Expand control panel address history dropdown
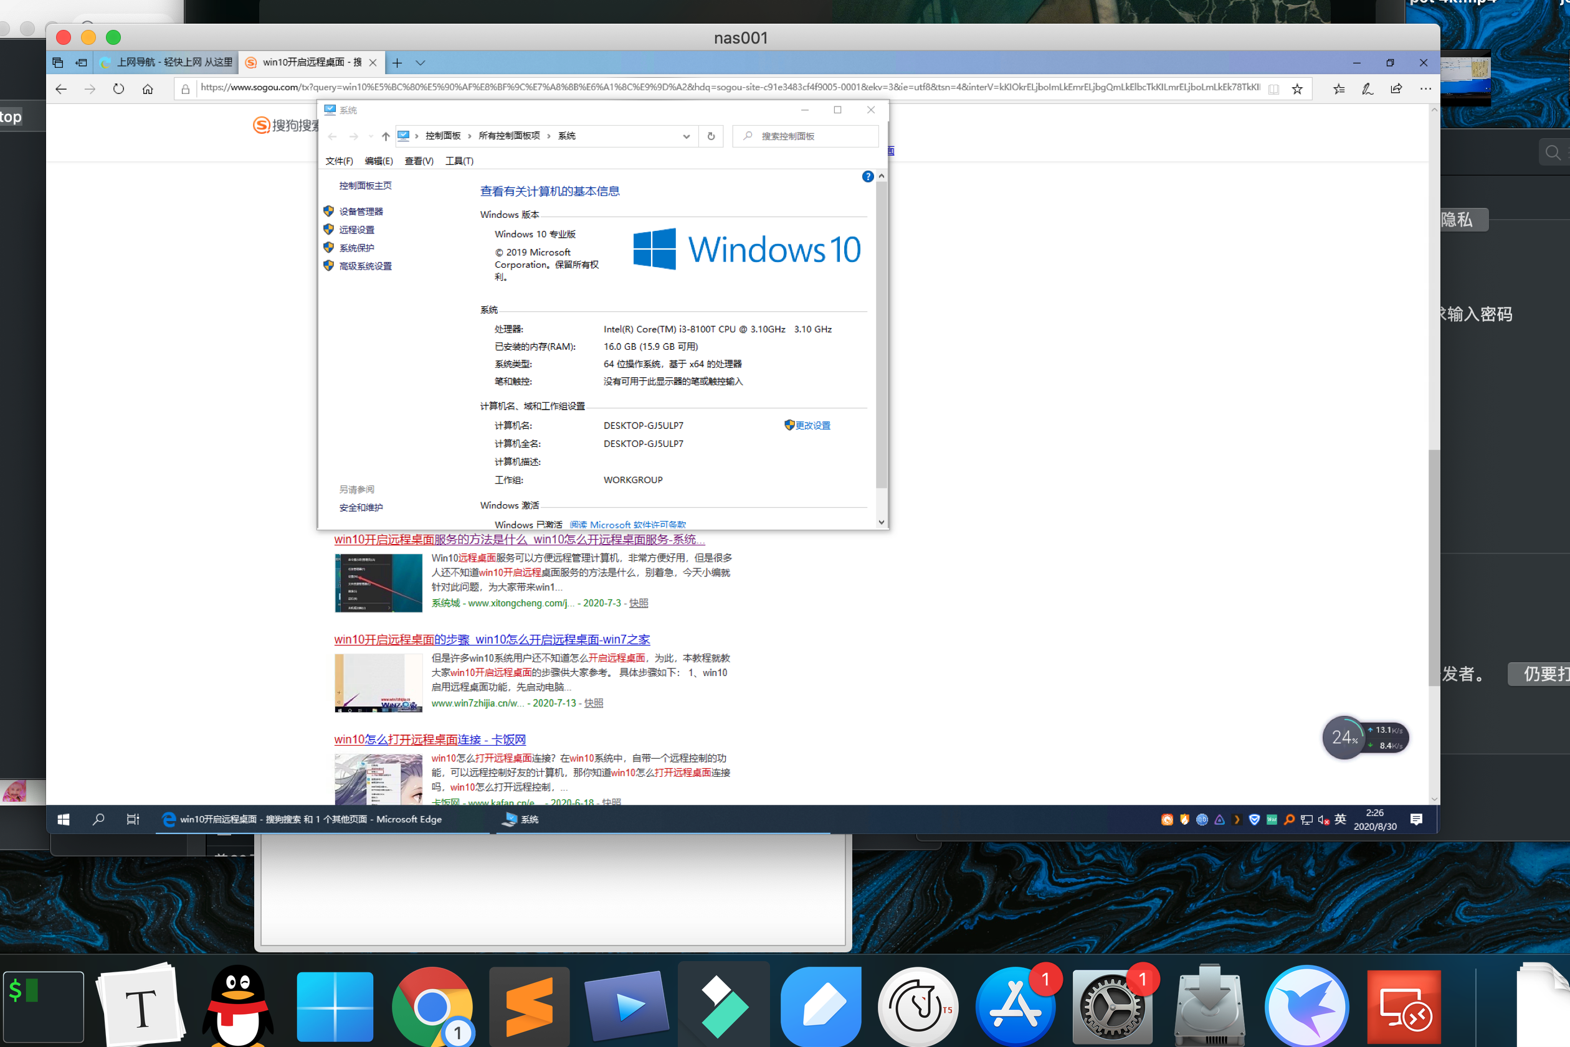Screen dimensions: 1570x1047 687,136
